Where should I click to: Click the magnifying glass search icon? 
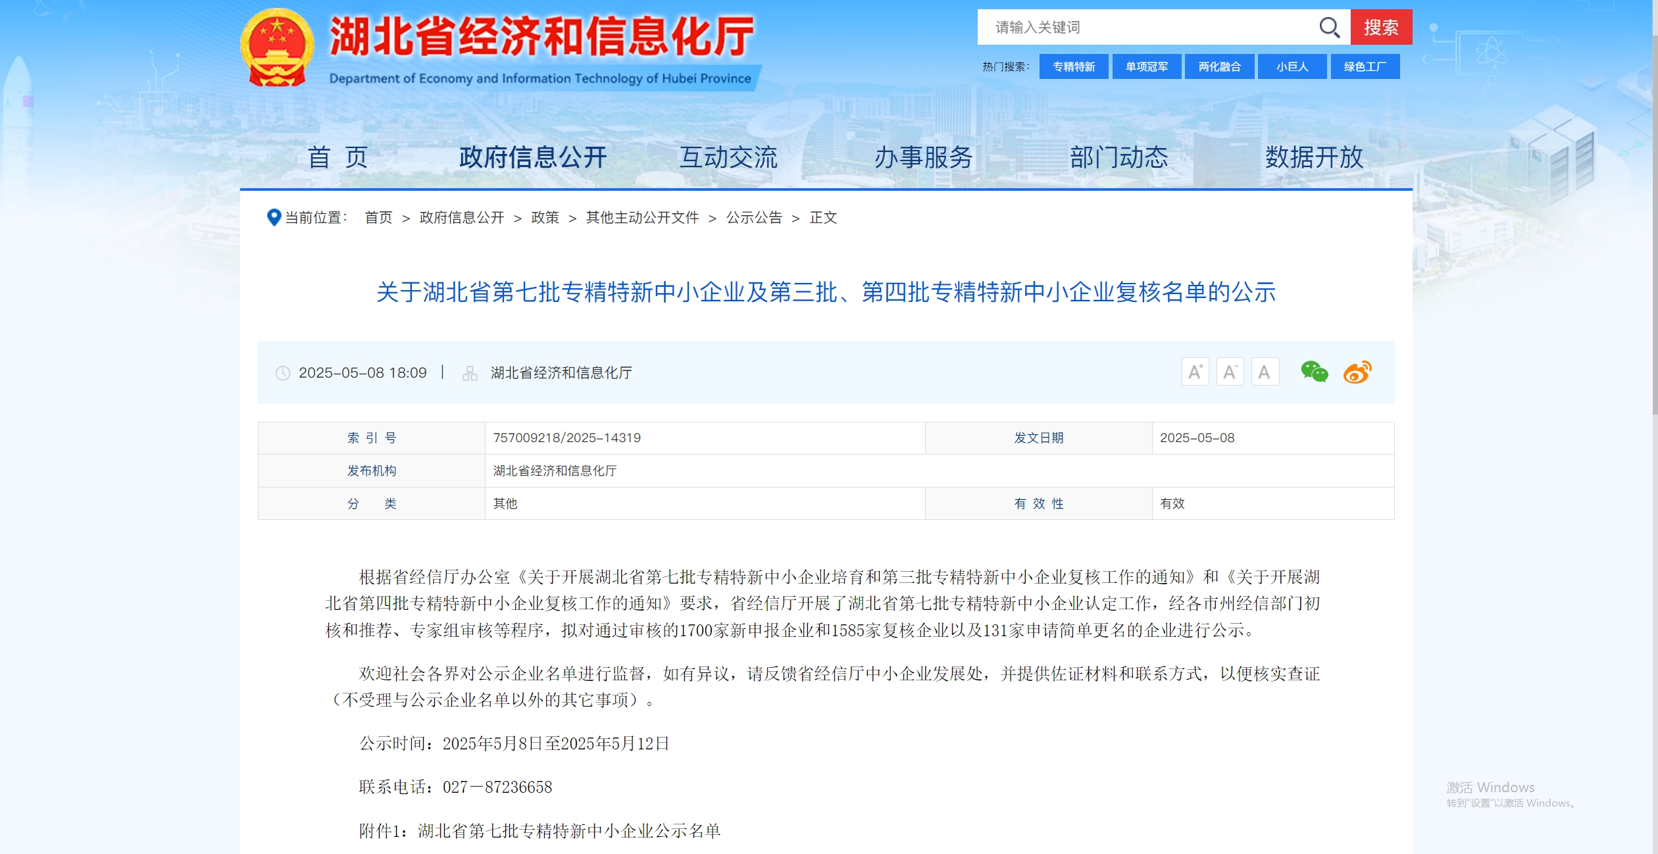tap(1329, 28)
